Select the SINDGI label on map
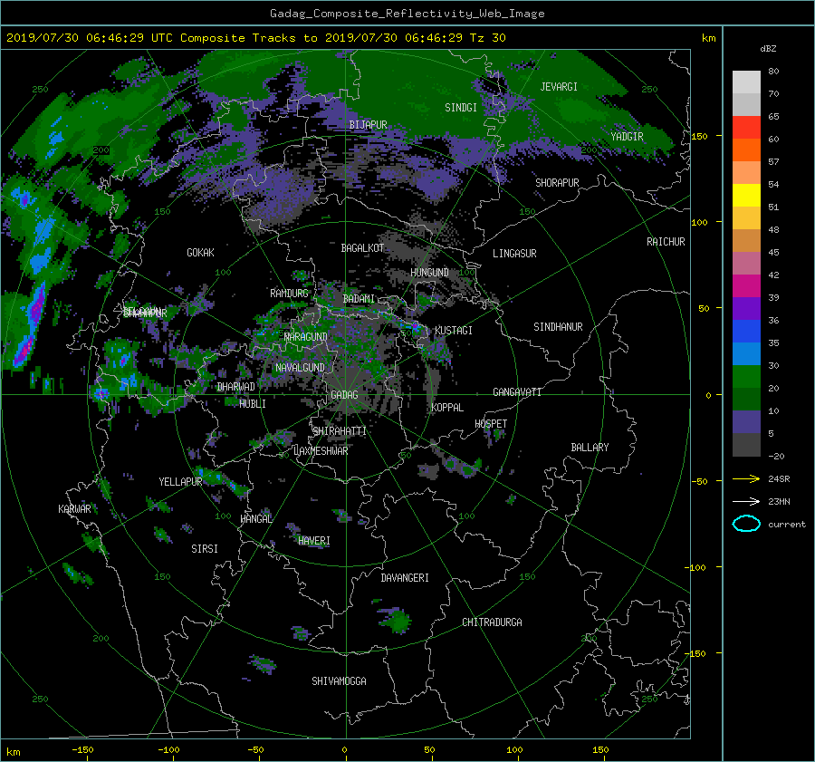815x762 pixels. tap(461, 108)
